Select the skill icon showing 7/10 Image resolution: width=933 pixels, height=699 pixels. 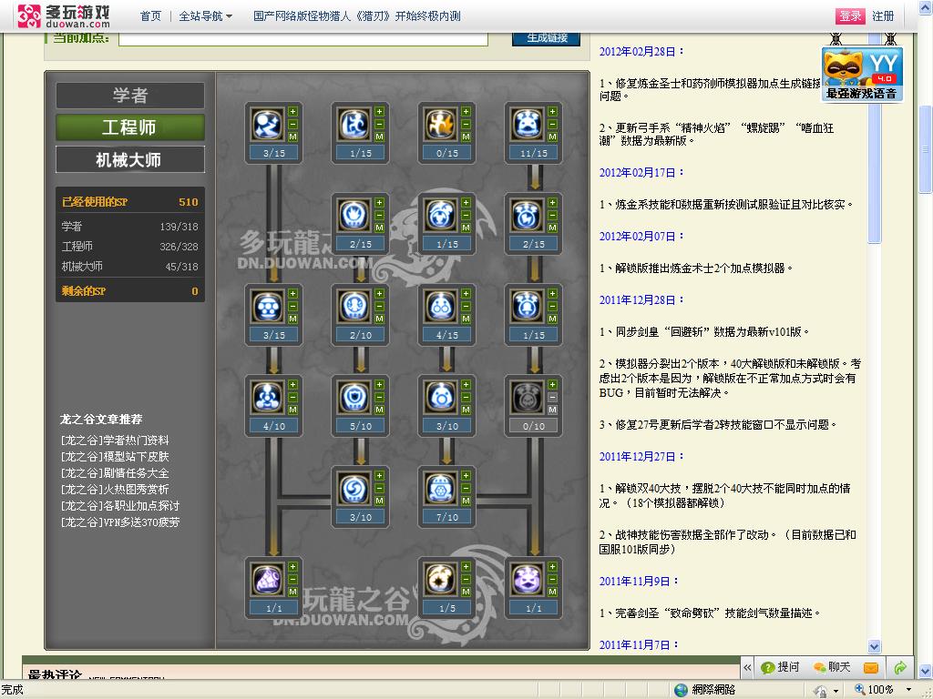[x=441, y=489]
